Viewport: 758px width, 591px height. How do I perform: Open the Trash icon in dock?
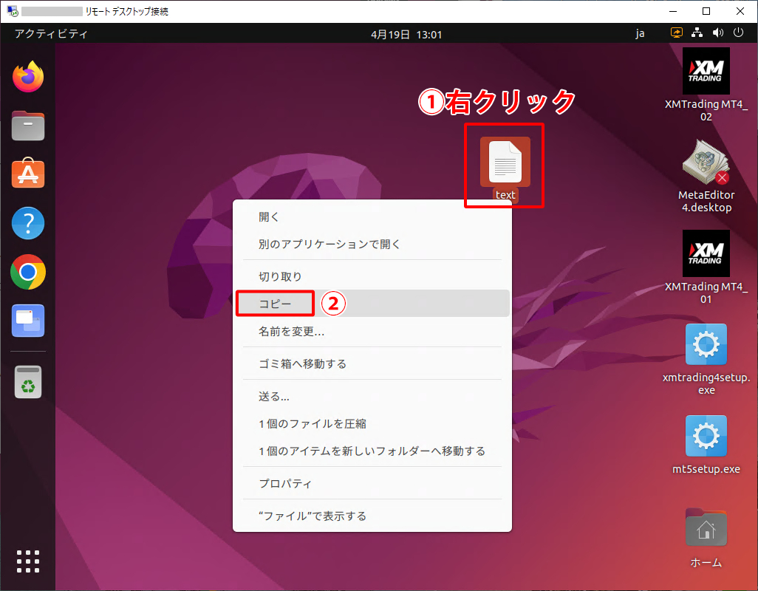(28, 382)
